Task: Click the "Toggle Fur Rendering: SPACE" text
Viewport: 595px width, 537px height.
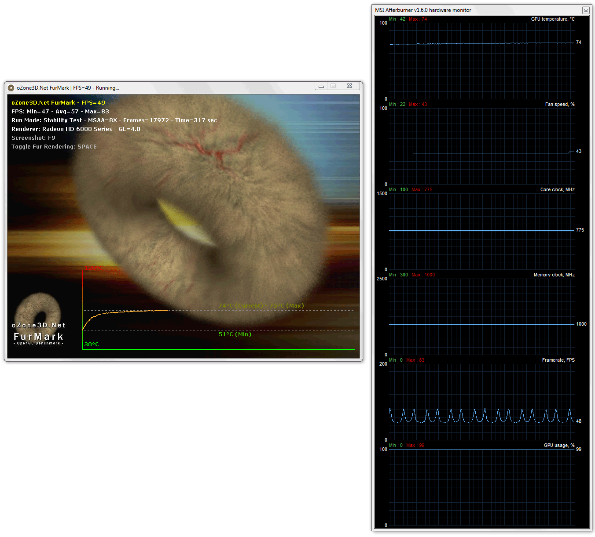Action: [54, 147]
